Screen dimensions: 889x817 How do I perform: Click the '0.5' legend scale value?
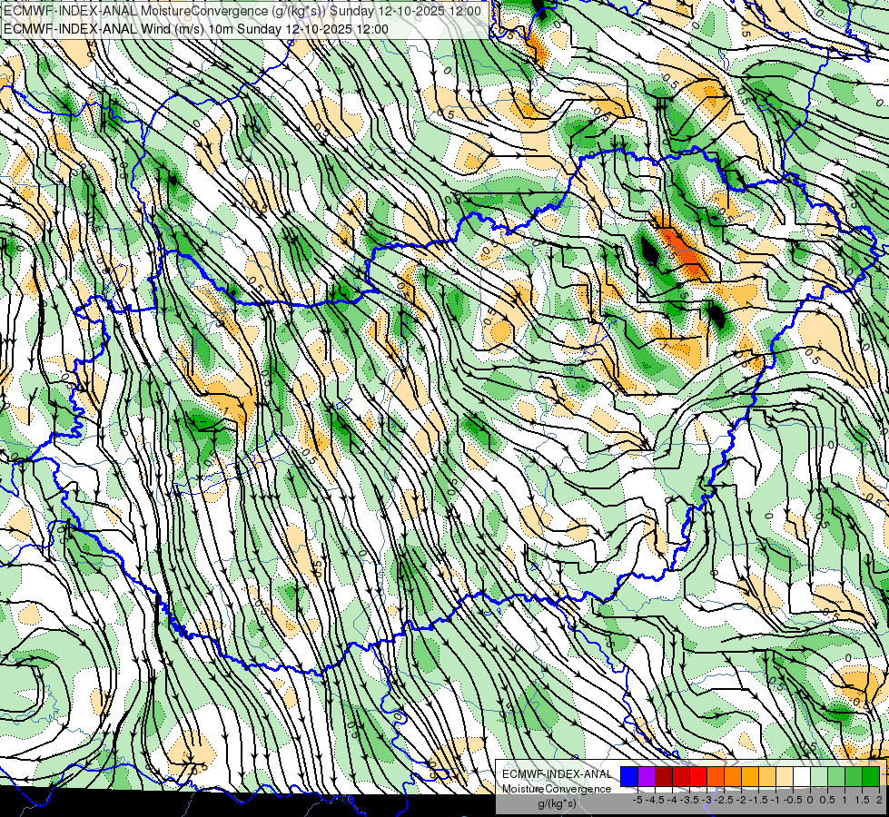[827, 800]
